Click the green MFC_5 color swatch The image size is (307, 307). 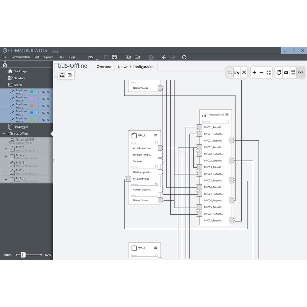click(x=32, y=92)
